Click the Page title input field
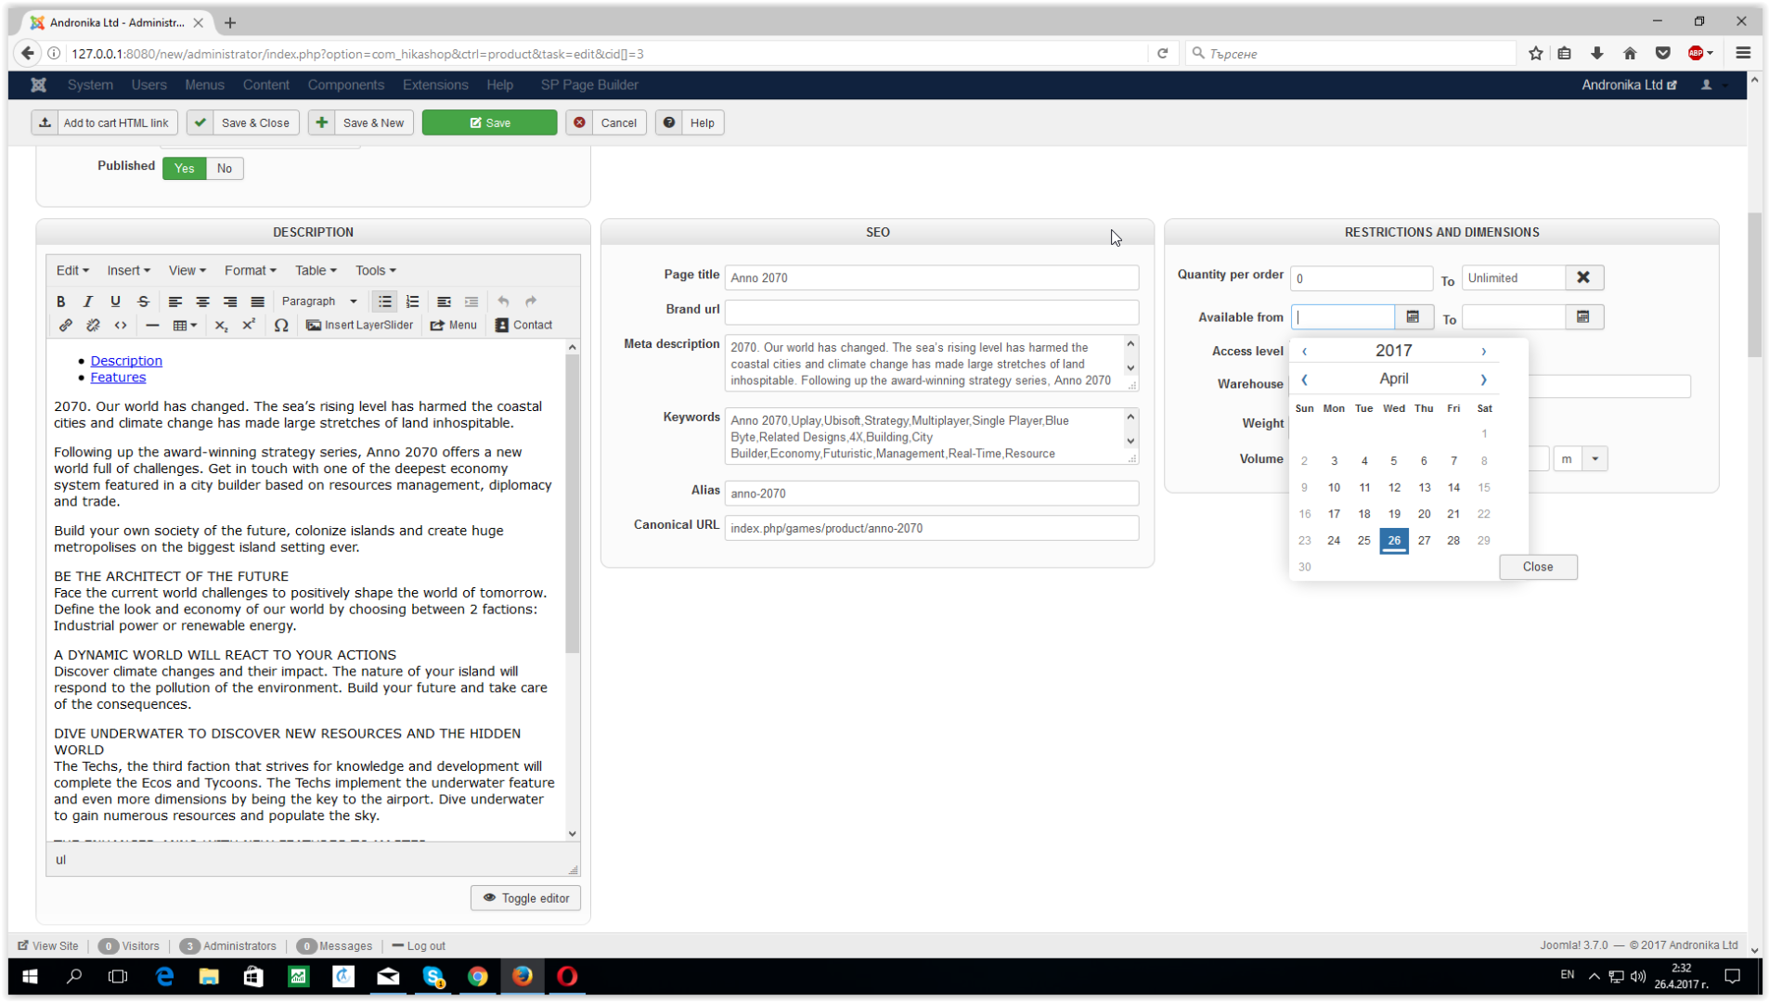 (932, 277)
